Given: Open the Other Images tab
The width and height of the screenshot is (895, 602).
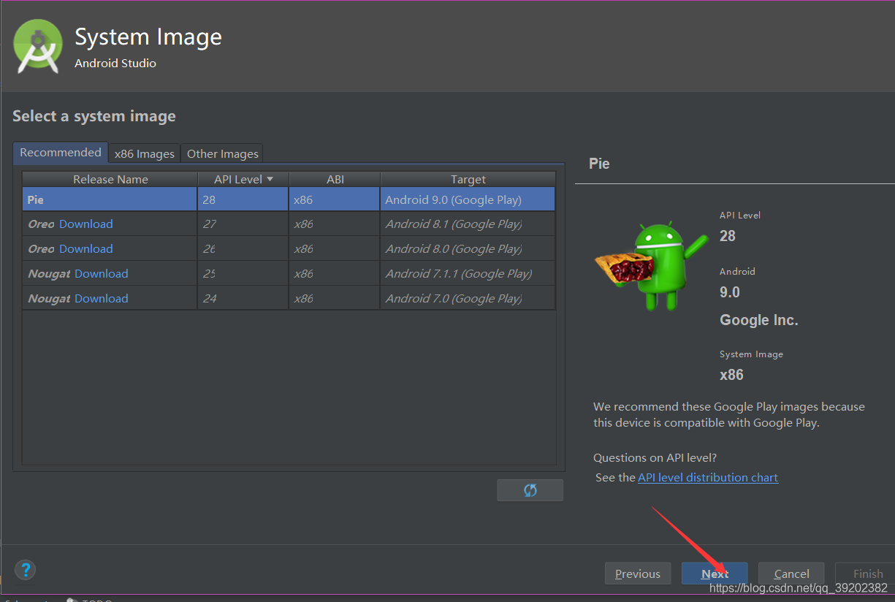Looking at the screenshot, I should coord(222,153).
